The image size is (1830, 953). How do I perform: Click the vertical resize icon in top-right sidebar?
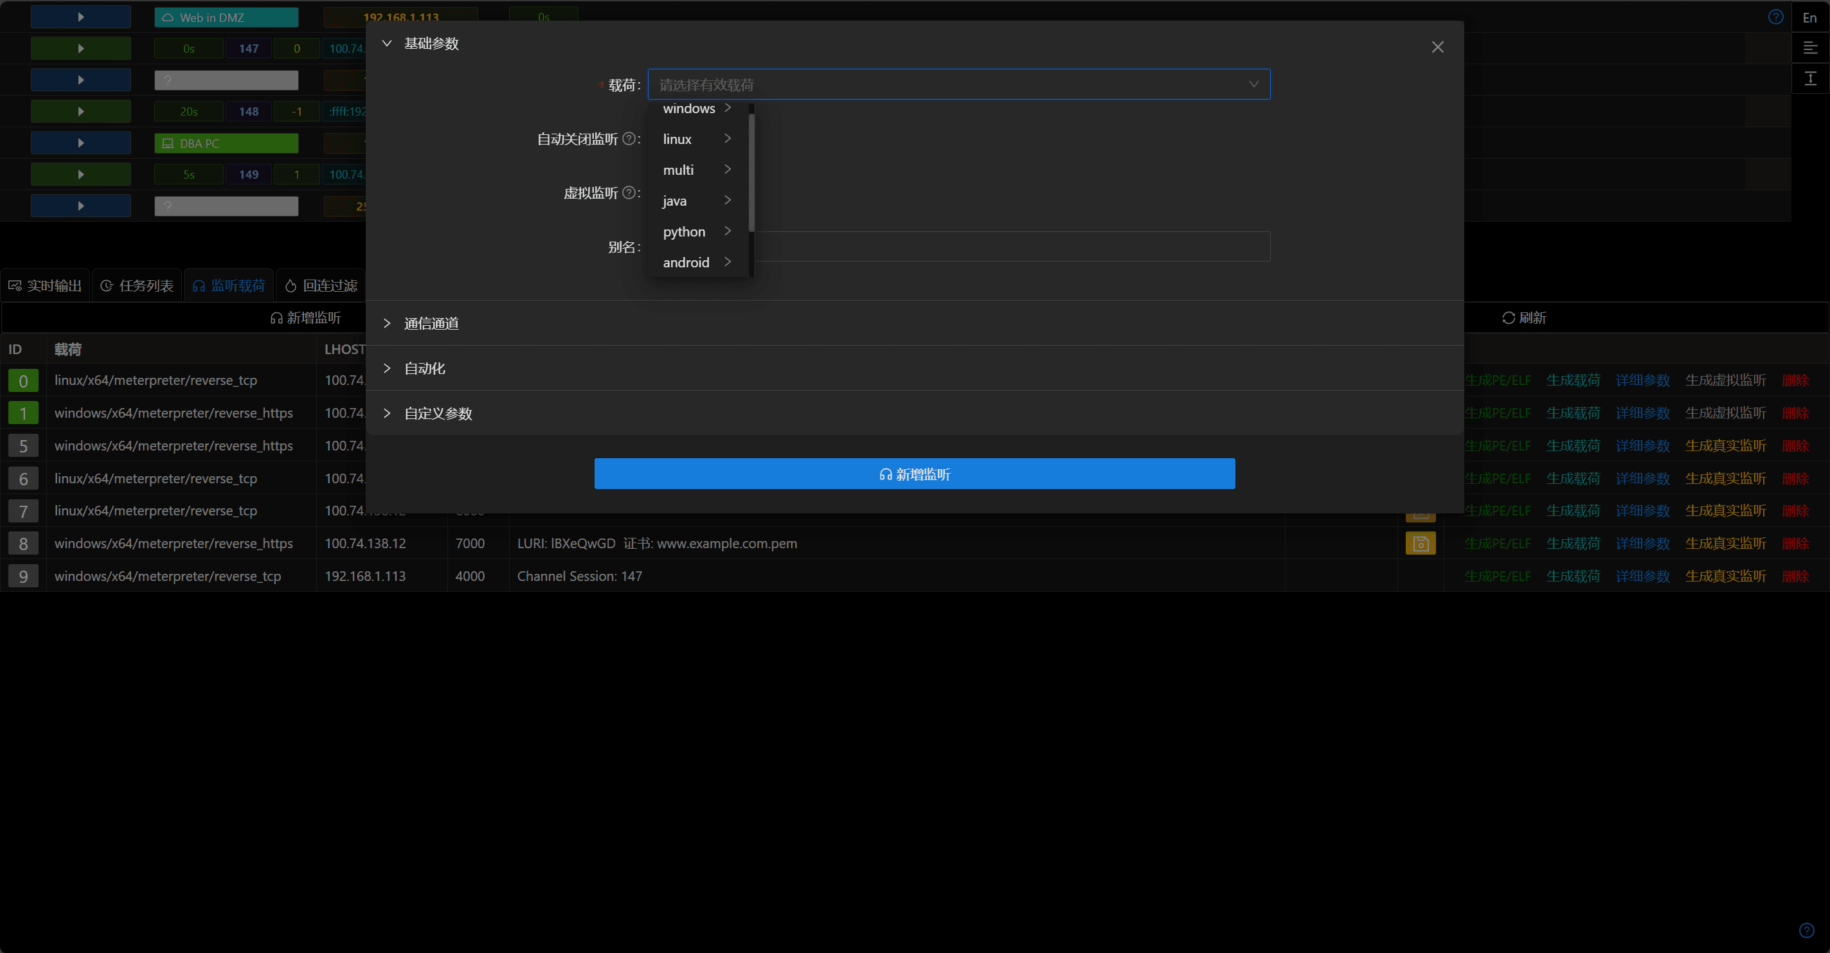tap(1810, 78)
